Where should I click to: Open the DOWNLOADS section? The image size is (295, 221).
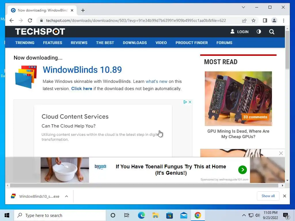coord(135,43)
